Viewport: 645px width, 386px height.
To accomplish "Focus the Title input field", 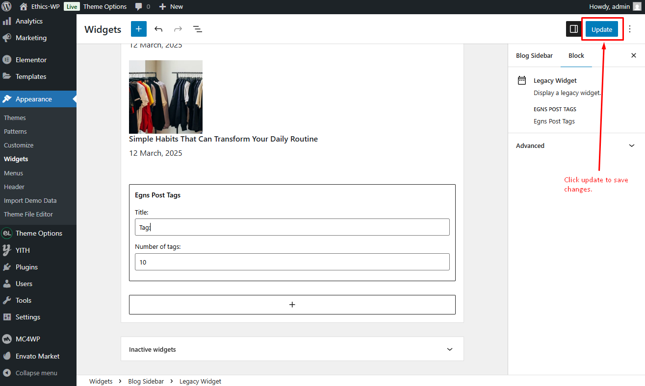I will pos(292,227).
